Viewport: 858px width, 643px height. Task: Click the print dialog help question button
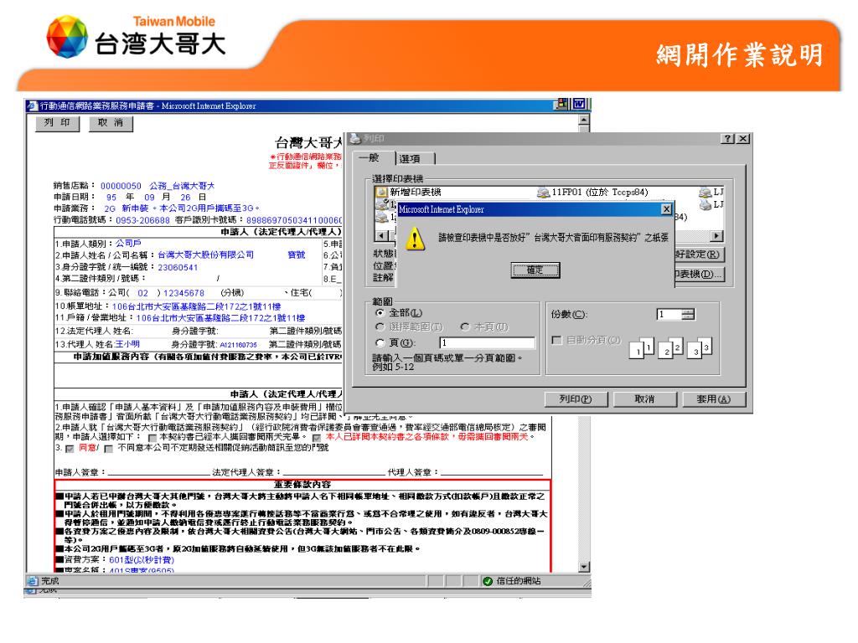(x=728, y=139)
